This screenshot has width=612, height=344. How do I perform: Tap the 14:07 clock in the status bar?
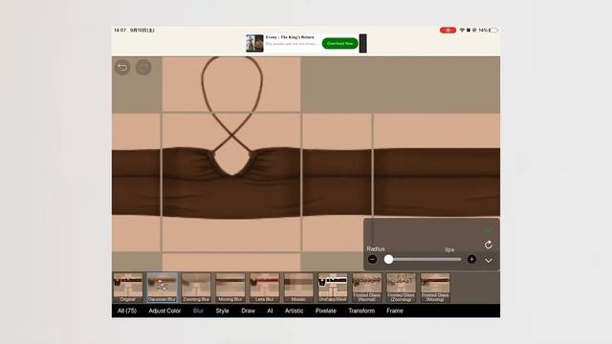tap(120, 30)
